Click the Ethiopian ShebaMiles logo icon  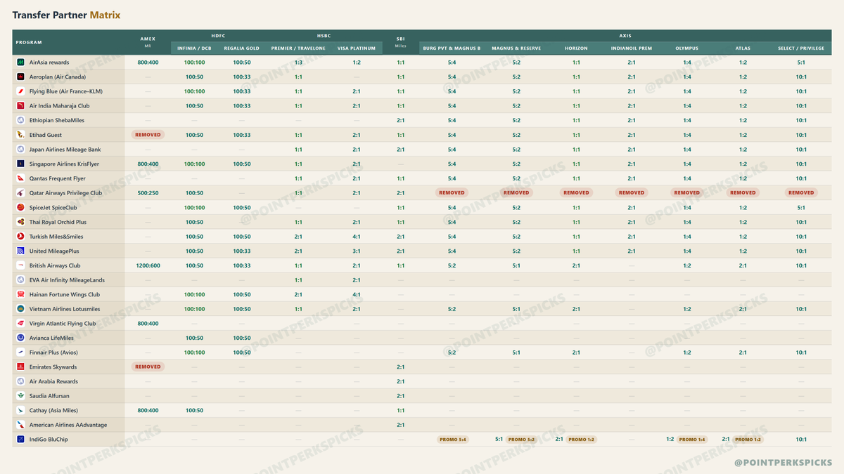tap(21, 120)
